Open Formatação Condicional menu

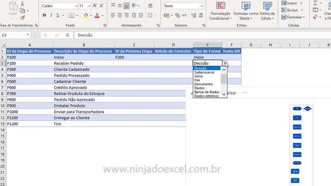click(x=220, y=11)
